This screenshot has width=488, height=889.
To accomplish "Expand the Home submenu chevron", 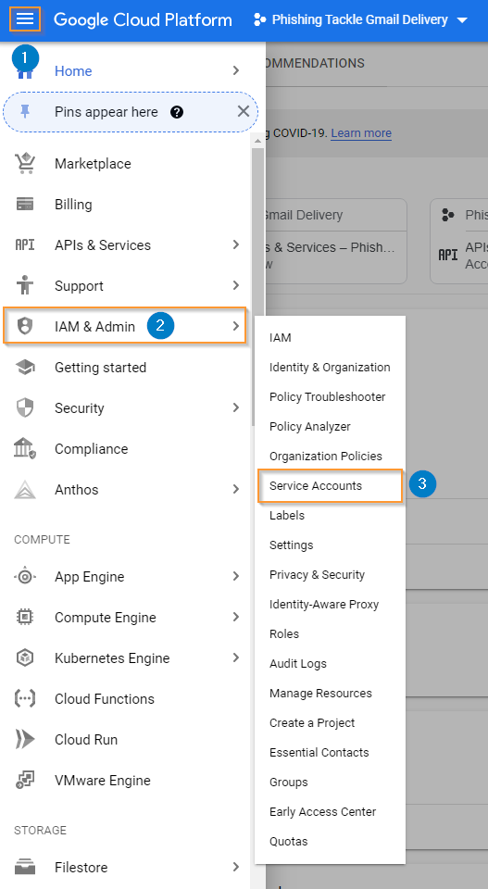I will pos(236,70).
